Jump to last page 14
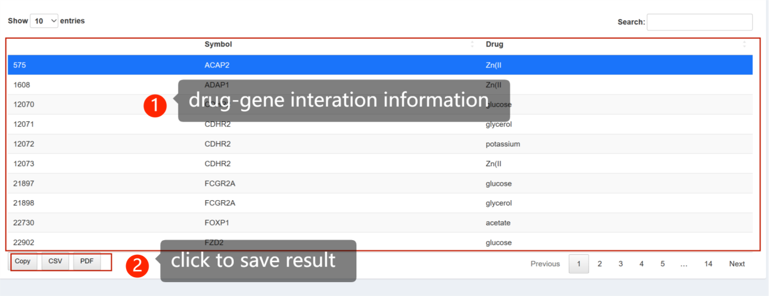Viewport: 769px width, 296px height. [x=708, y=264]
